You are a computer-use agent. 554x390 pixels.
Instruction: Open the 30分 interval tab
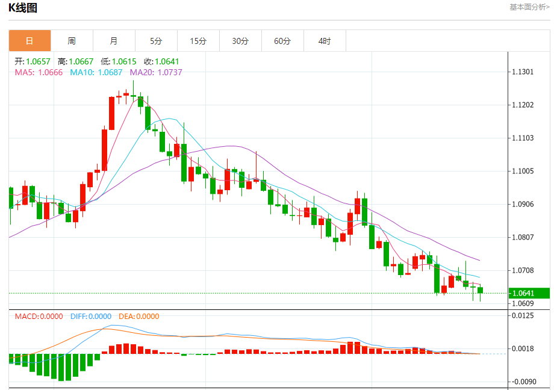pos(240,41)
